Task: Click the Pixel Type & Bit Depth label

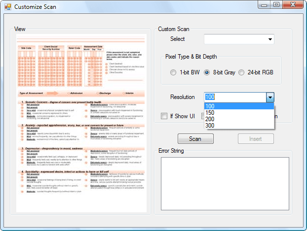Action: tap(191, 57)
